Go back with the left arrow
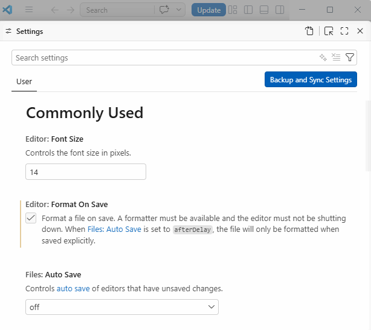The height and width of the screenshot is (330, 371). (x=54, y=10)
